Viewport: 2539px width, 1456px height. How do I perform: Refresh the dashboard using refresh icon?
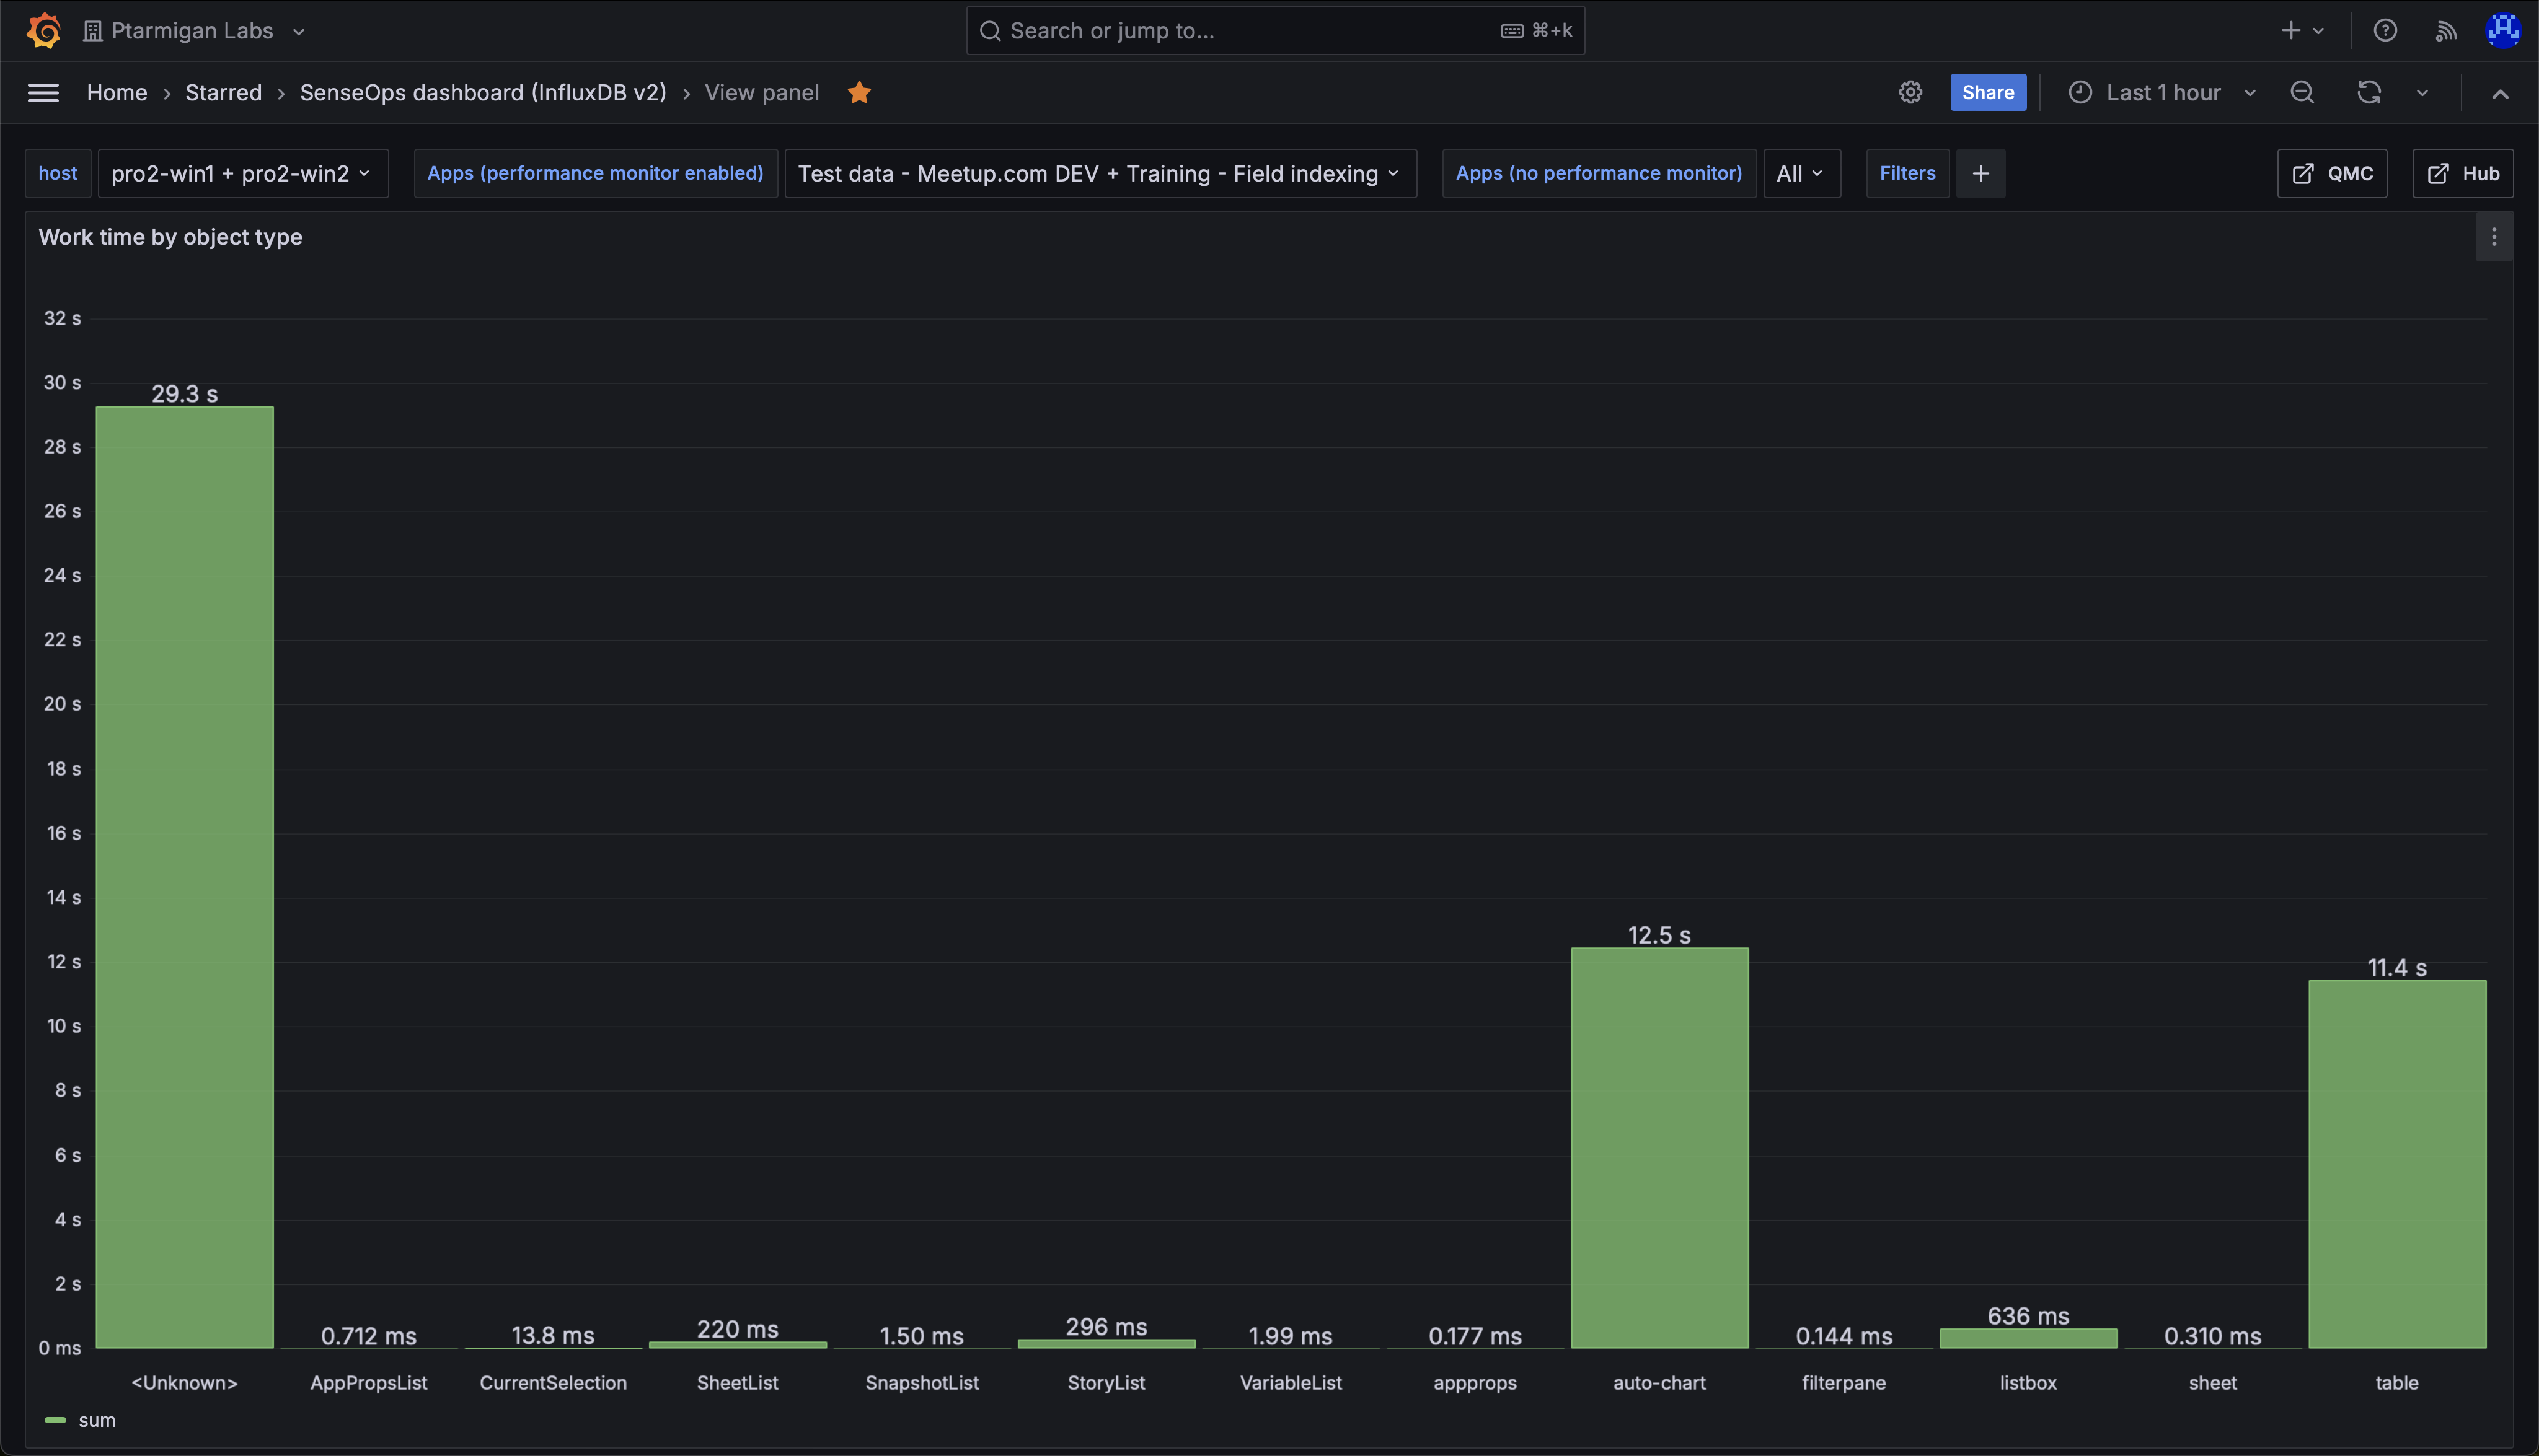pos(2368,93)
